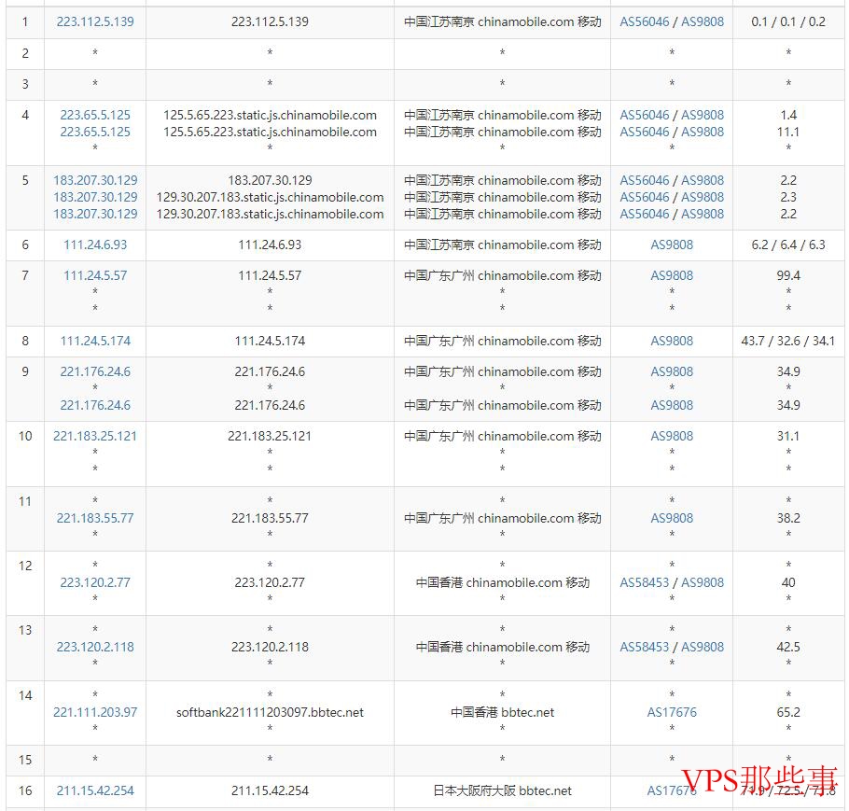The height and width of the screenshot is (811, 849).
Task: Open the AS9808 link for hop 6
Action: [x=672, y=245]
